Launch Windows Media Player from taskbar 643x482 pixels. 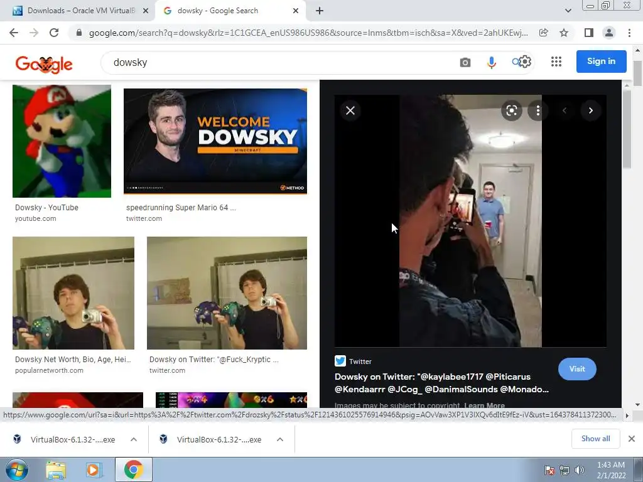click(x=93, y=469)
